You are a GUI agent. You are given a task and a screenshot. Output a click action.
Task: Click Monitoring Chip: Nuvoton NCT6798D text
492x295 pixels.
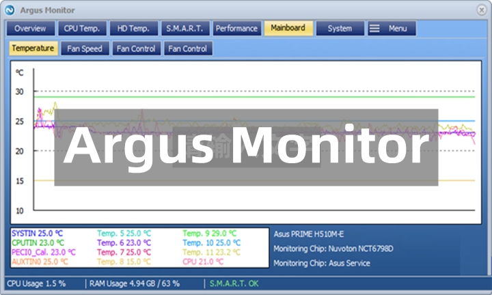click(333, 249)
